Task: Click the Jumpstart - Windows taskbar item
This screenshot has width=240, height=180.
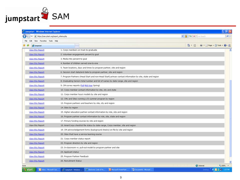Action: click(72, 170)
